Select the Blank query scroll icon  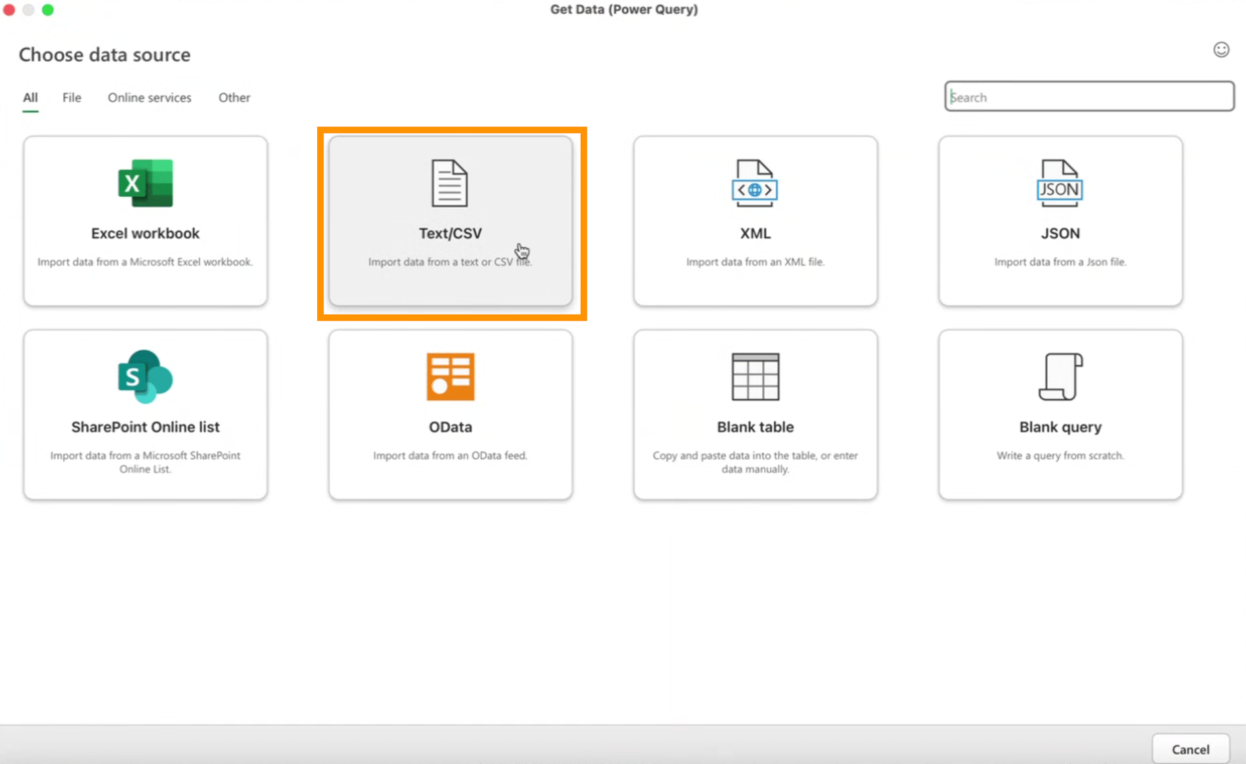[1060, 376]
